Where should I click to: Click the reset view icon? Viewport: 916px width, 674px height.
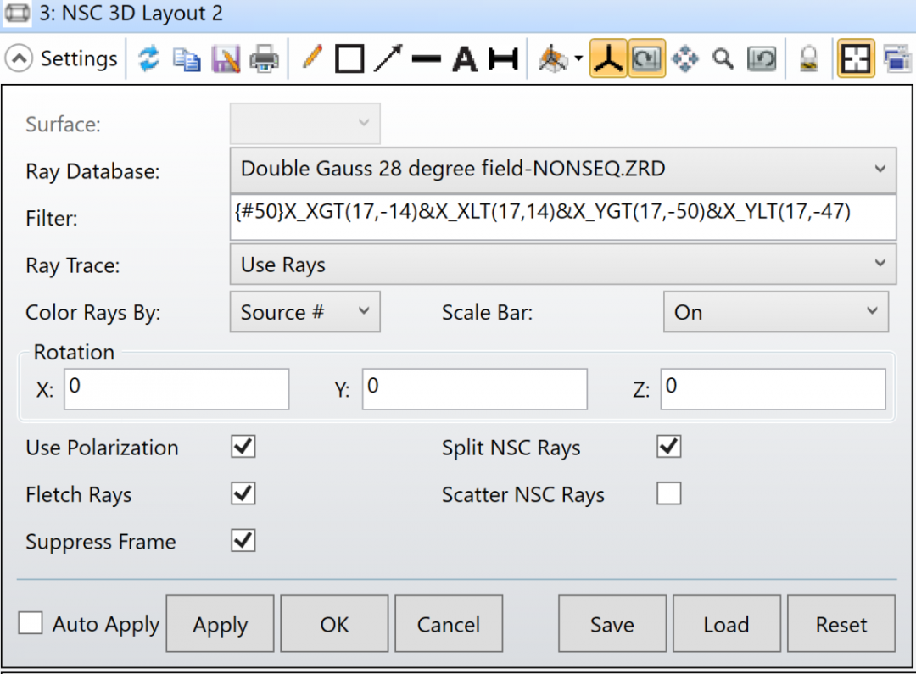(x=762, y=59)
